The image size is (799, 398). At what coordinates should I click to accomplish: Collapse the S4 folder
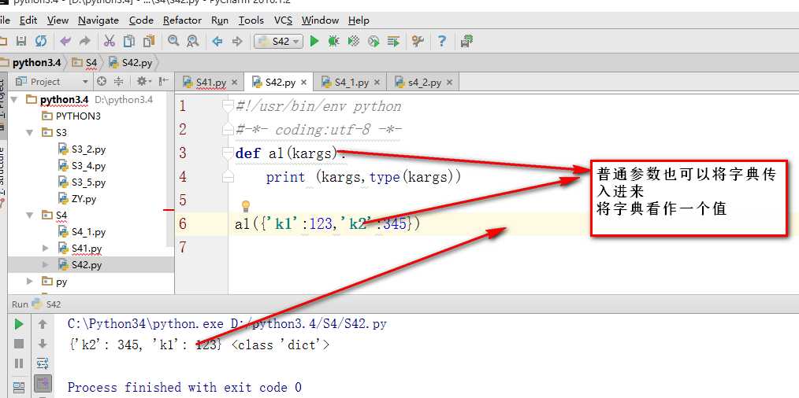click(x=31, y=216)
